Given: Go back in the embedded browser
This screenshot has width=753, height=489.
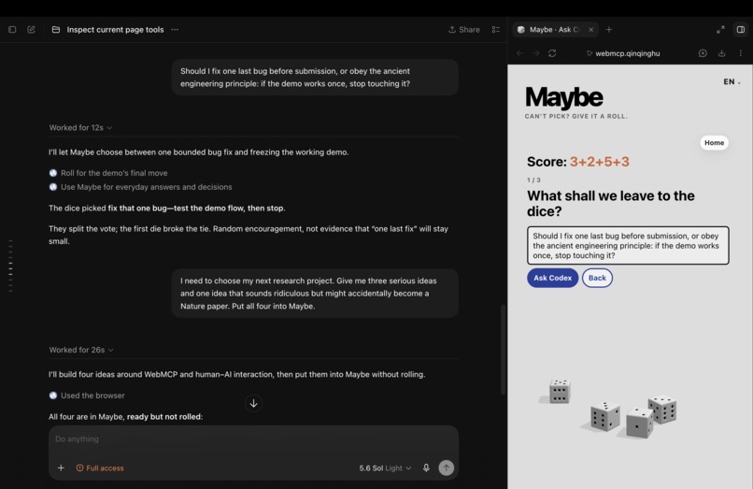Looking at the screenshot, I should [519, 53].
